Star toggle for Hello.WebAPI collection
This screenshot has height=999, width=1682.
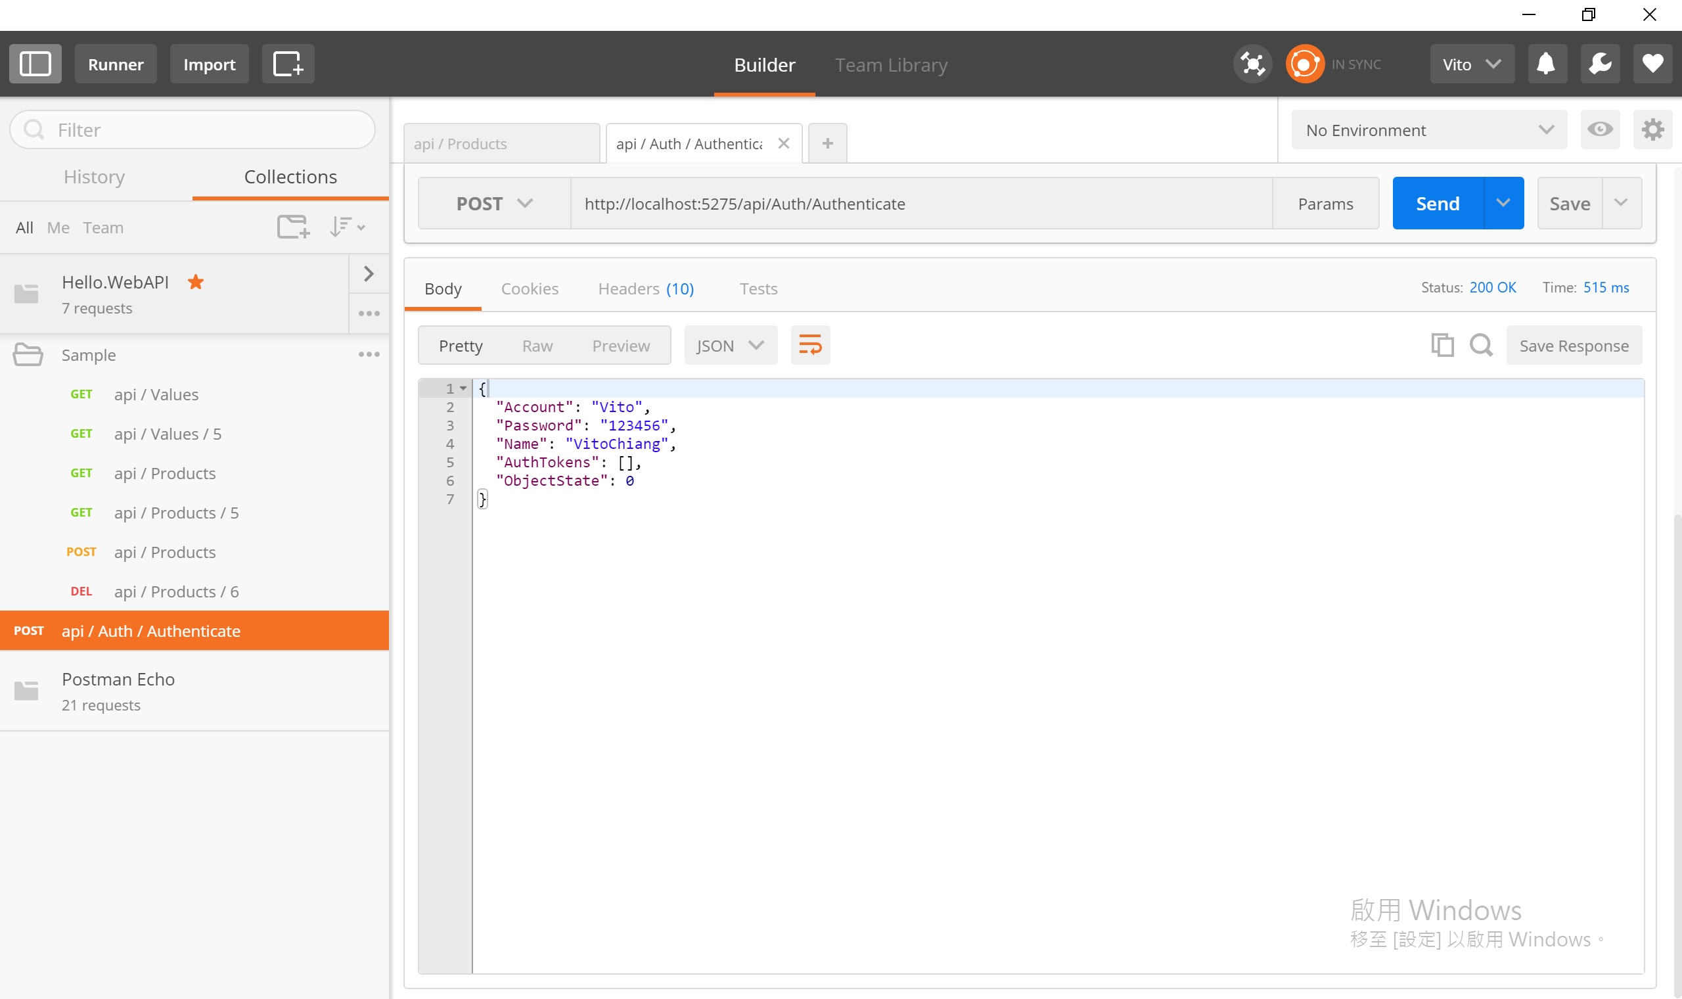[x=196, y=281]
